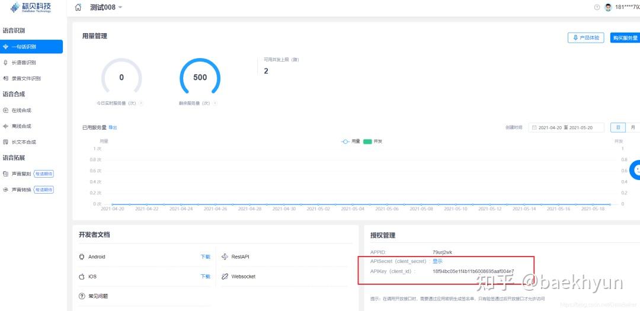Click the home icon in top bar
The height and width of the screenshot is (311, 640).
[78, 7]
